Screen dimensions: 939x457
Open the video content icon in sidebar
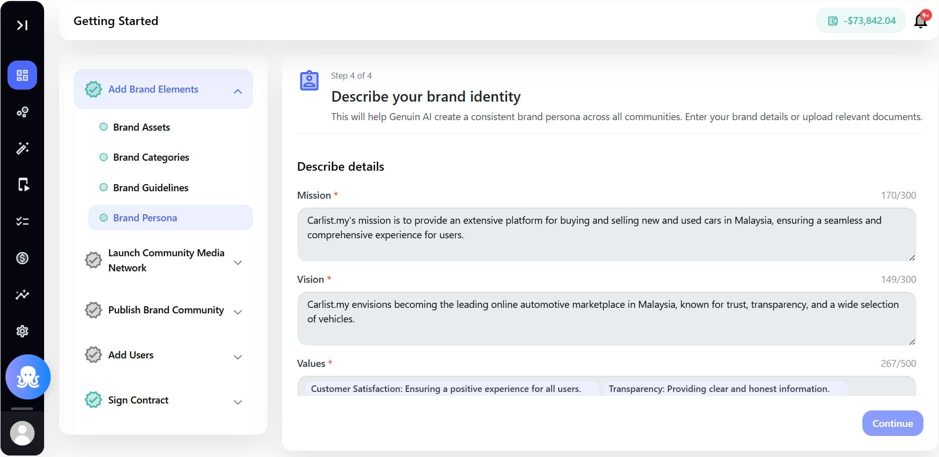point(23,185)
